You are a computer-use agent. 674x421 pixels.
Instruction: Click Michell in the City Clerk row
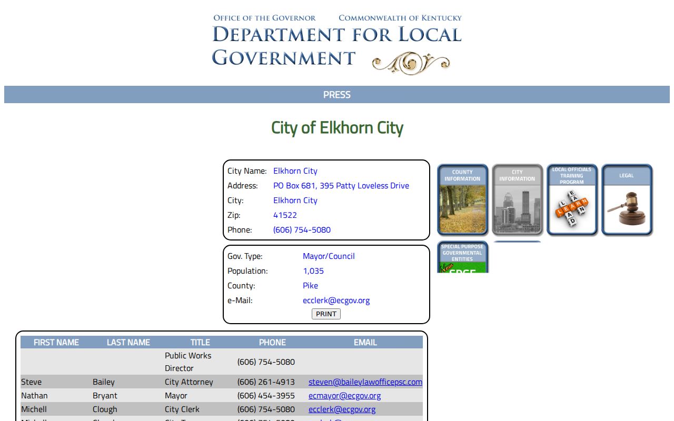click(x=34, y=409)
